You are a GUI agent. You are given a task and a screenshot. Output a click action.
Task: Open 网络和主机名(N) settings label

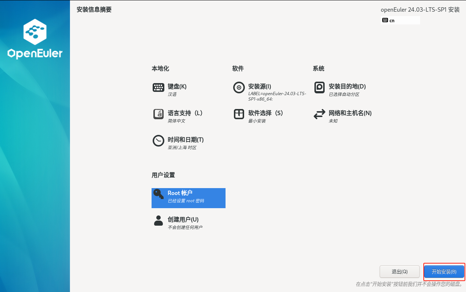click(x=350, y=113)
